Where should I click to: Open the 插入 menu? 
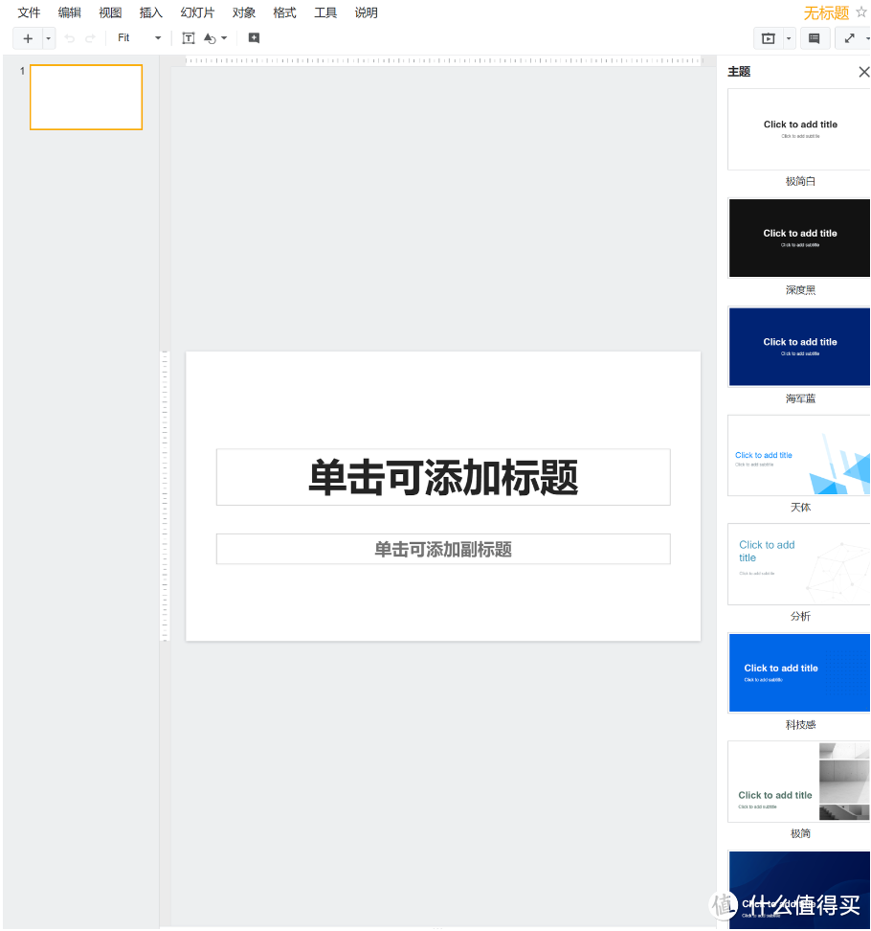pyautogui.click(x=150, y=12)
